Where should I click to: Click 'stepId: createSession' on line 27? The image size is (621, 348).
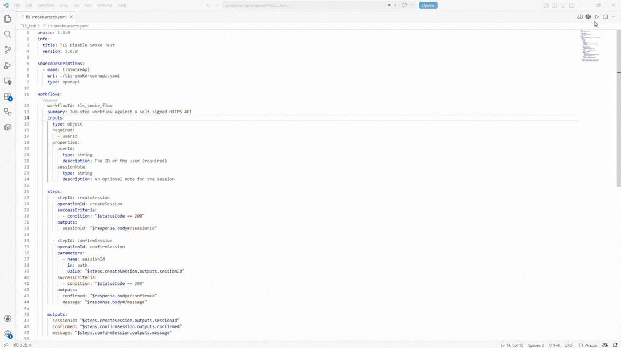[84, 198]
